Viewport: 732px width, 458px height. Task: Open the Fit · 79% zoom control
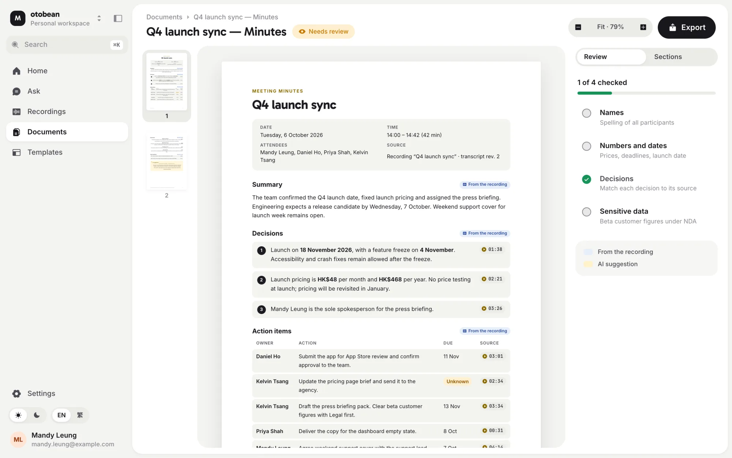[610, 27]
